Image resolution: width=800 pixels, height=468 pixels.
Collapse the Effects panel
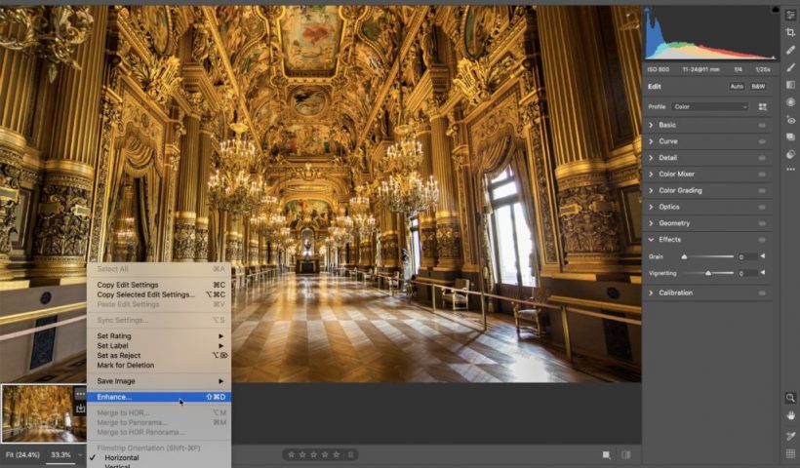tap(669, 240)
